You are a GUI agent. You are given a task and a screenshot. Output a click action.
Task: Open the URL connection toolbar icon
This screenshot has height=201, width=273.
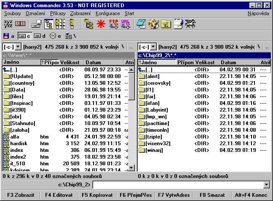coord(126,24)
